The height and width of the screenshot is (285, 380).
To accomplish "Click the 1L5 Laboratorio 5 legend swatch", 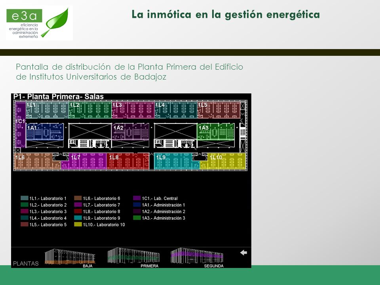I will [25, 224].
